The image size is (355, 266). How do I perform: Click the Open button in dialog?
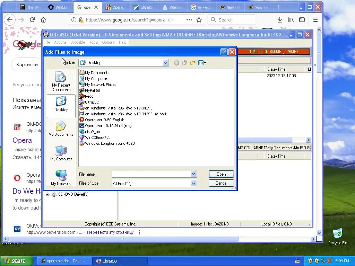coord(221,174)
